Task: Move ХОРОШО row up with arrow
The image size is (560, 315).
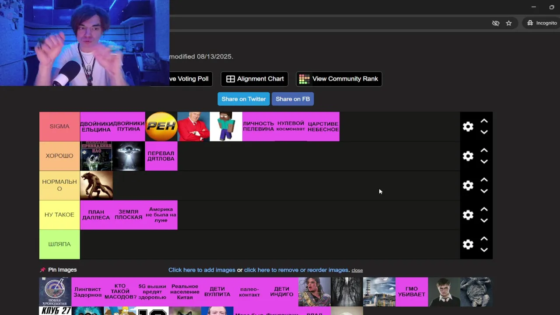Action: [484, 150]
